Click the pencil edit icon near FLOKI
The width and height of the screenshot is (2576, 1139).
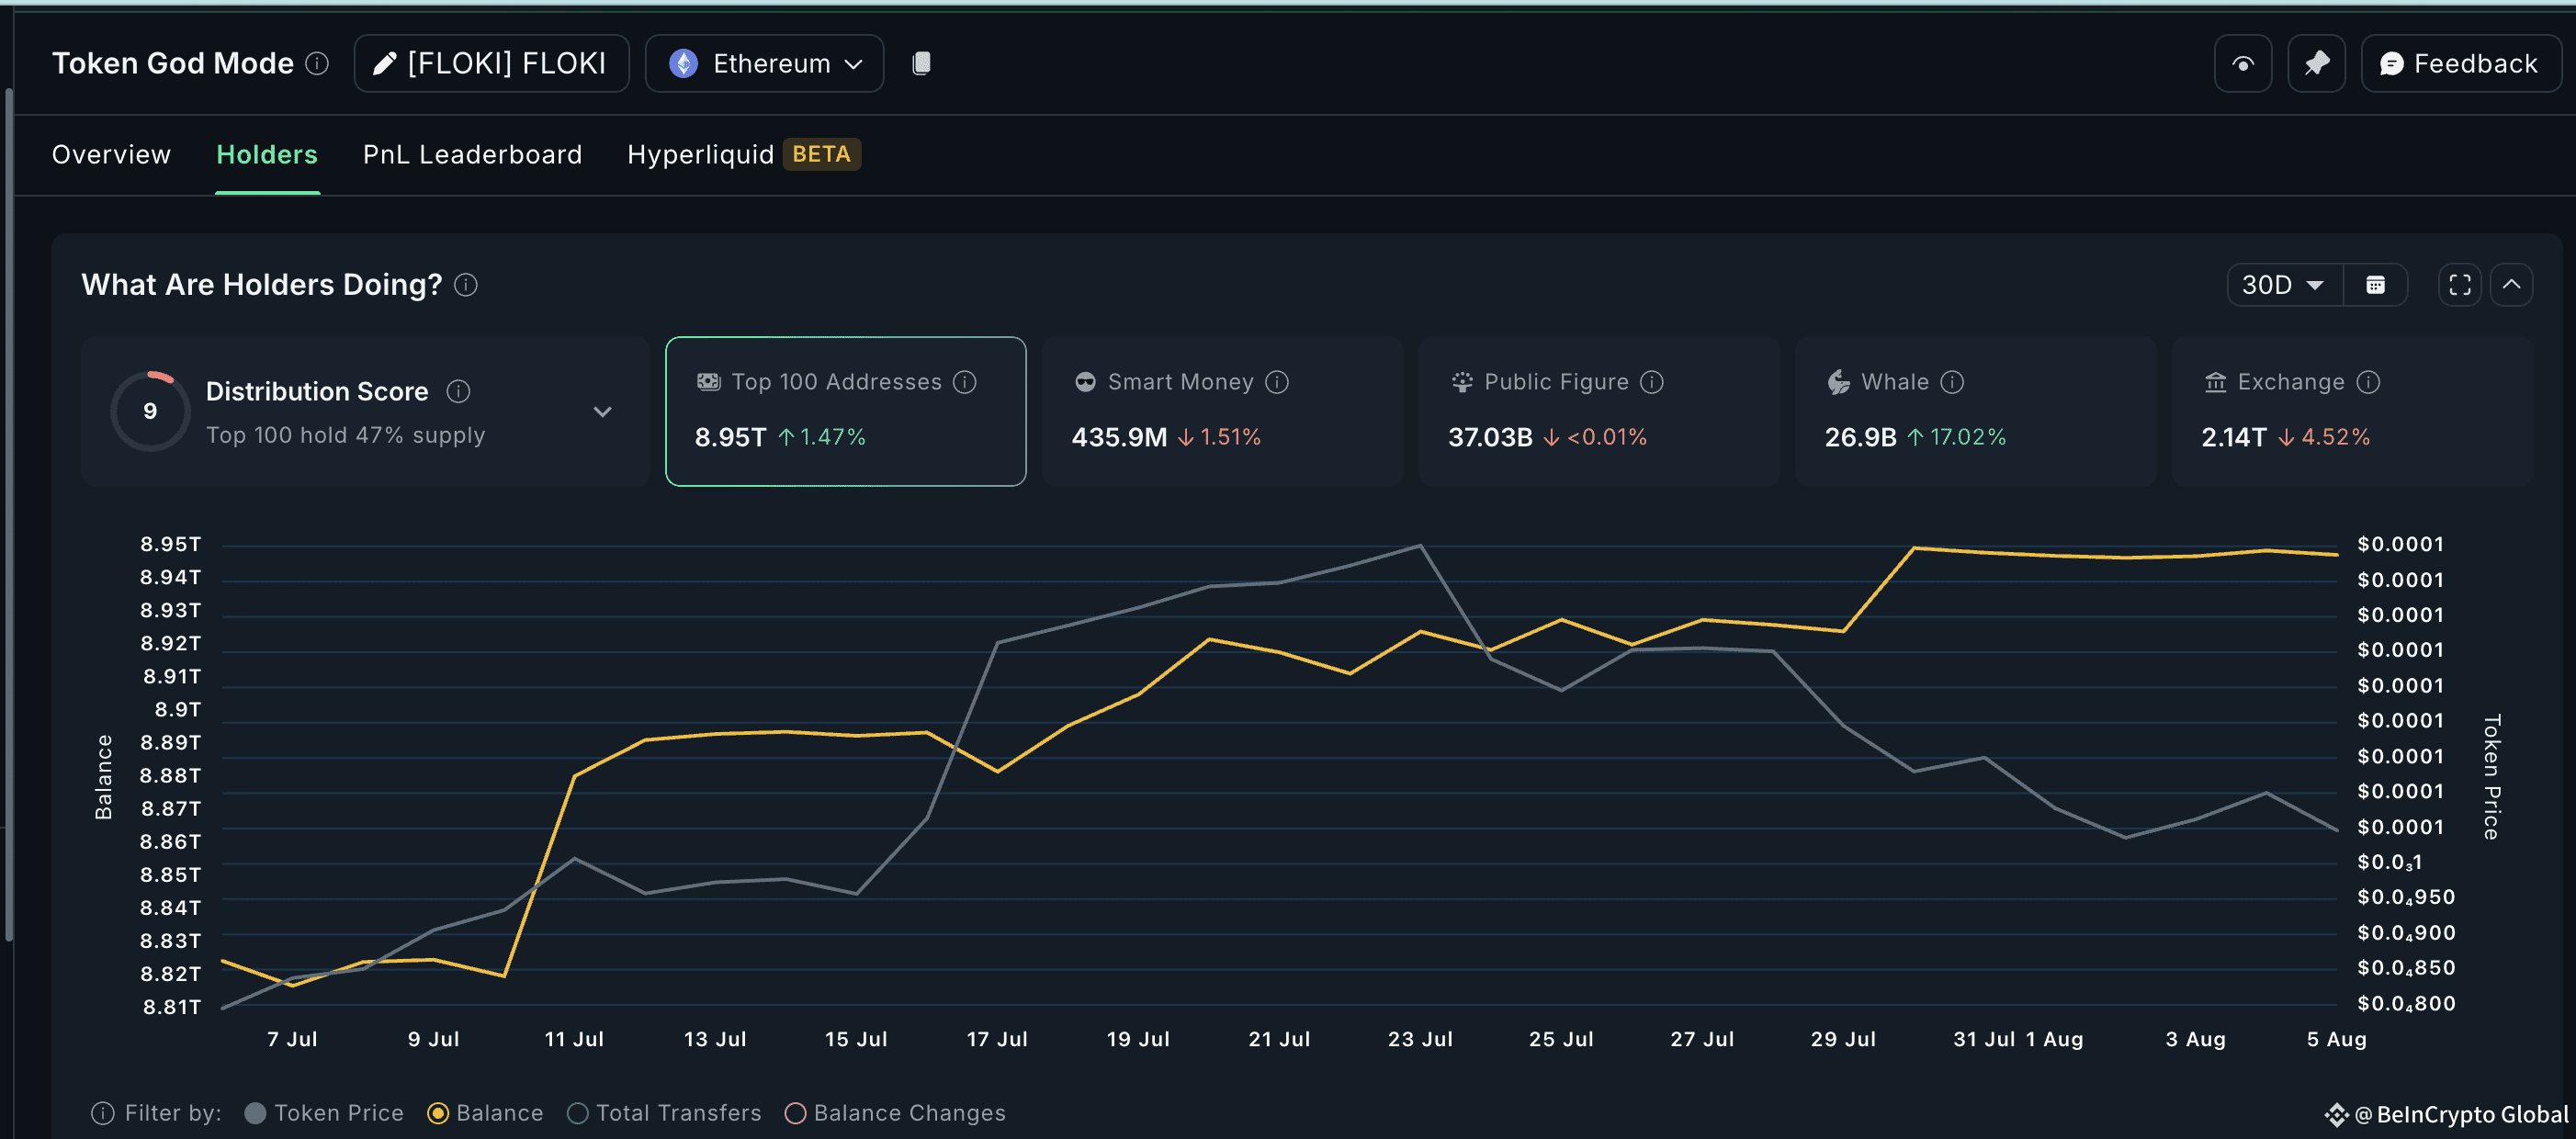384,64
